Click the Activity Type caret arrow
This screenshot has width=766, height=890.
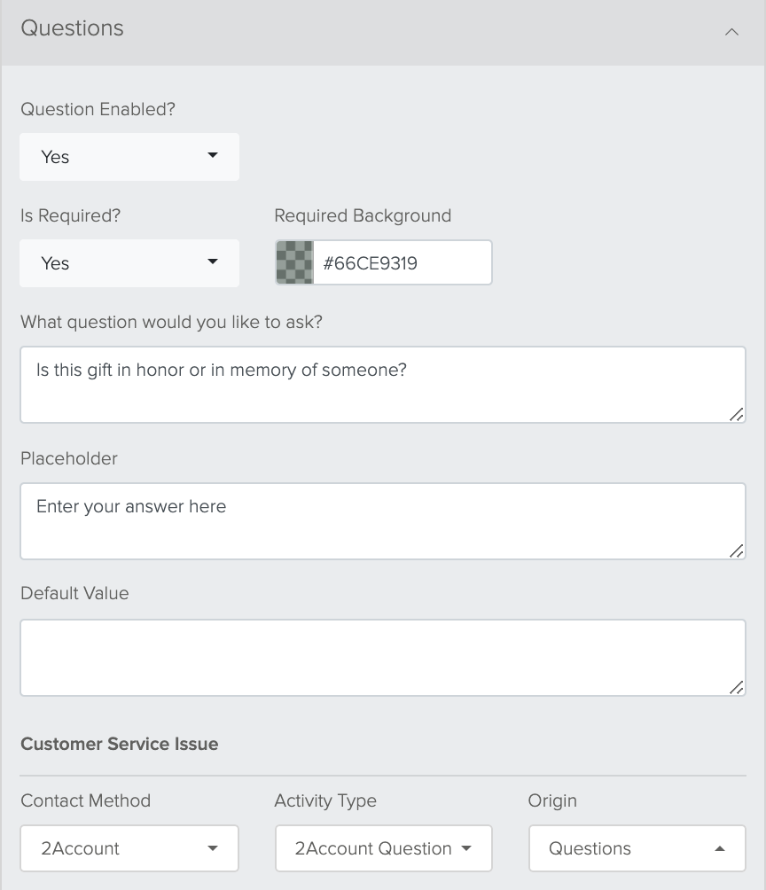point(466,848)
